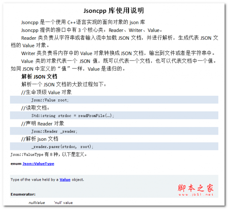Click the sentence starting 'Jsoncpp 是一个使用 C++'
228x209 pixels.
coord(83,22)
